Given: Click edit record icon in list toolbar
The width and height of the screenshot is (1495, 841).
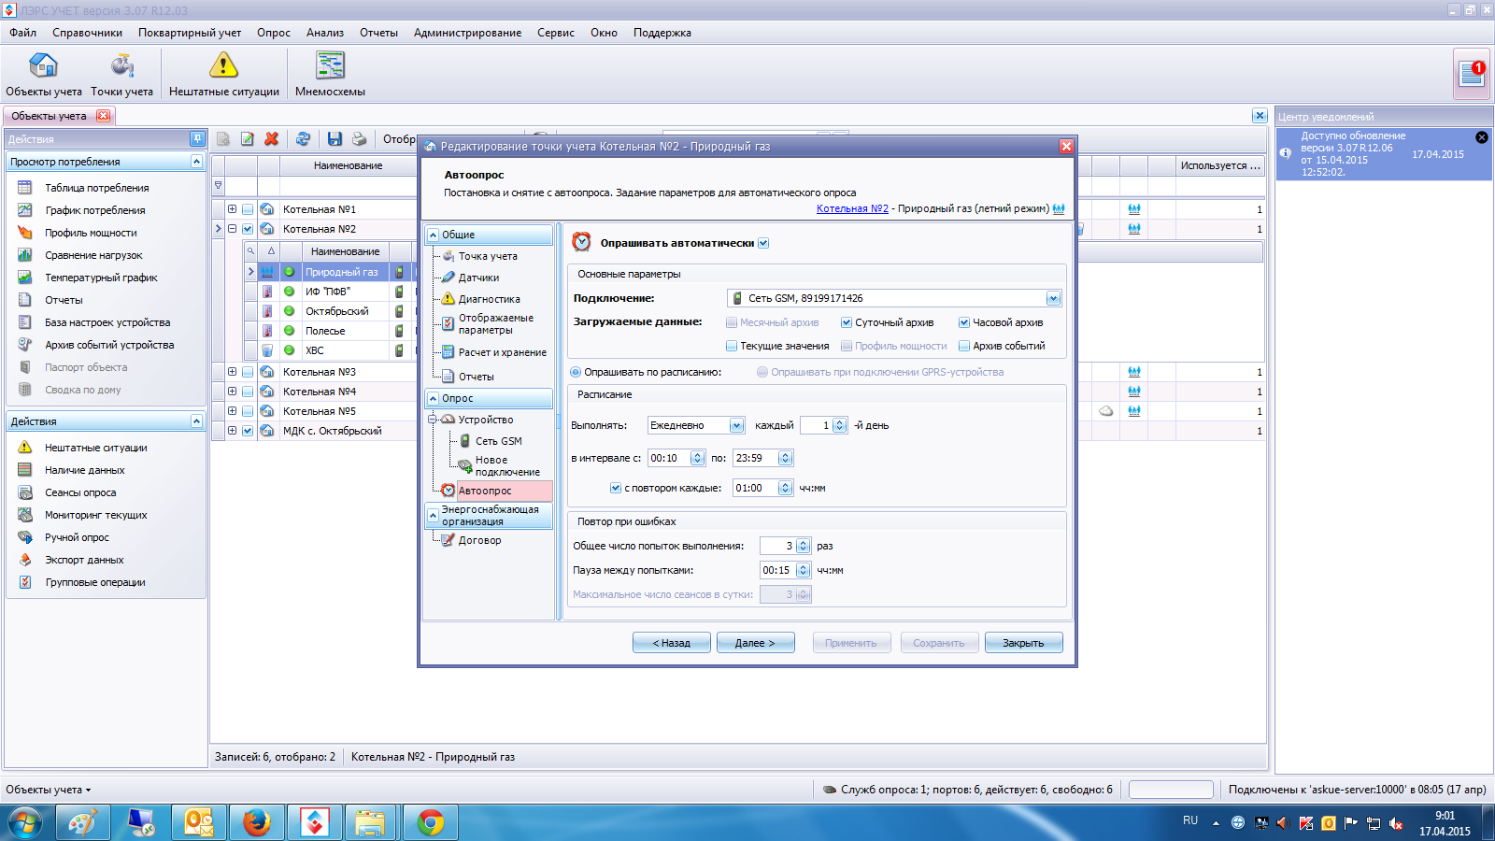Looking at the screenshot, I should (x=248, y=139).
